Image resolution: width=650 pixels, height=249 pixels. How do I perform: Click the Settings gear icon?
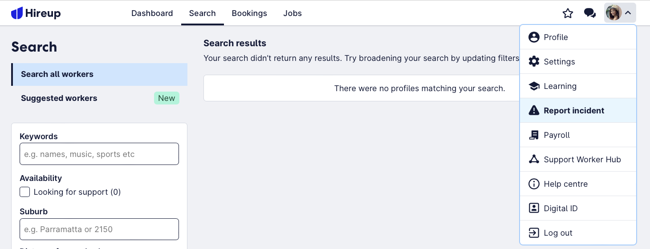click(x=534, y=61)
